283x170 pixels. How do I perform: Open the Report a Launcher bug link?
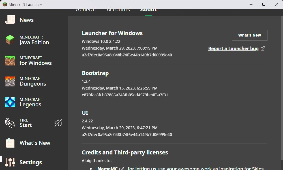click(233, 49)
